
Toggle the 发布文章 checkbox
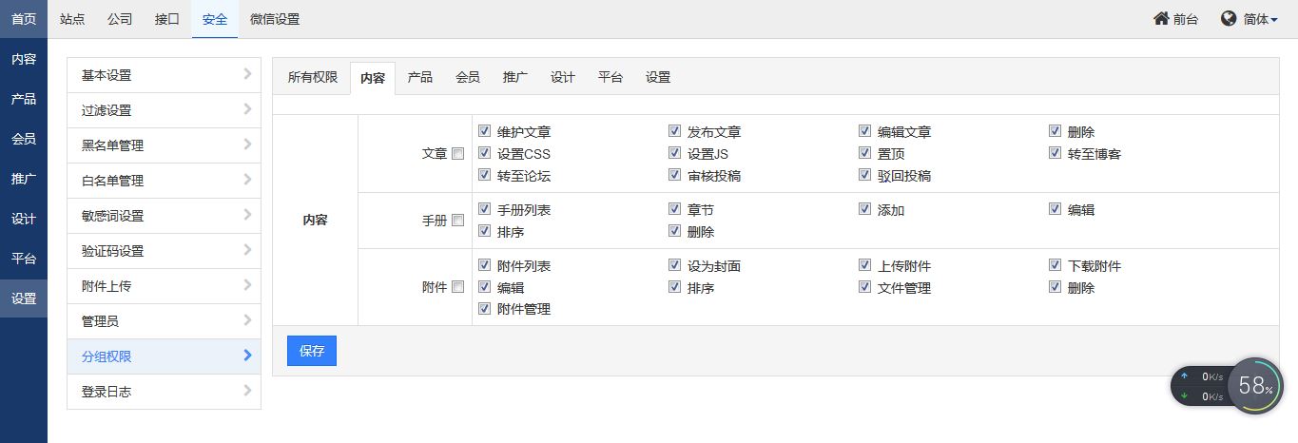[x=675, y=131]
